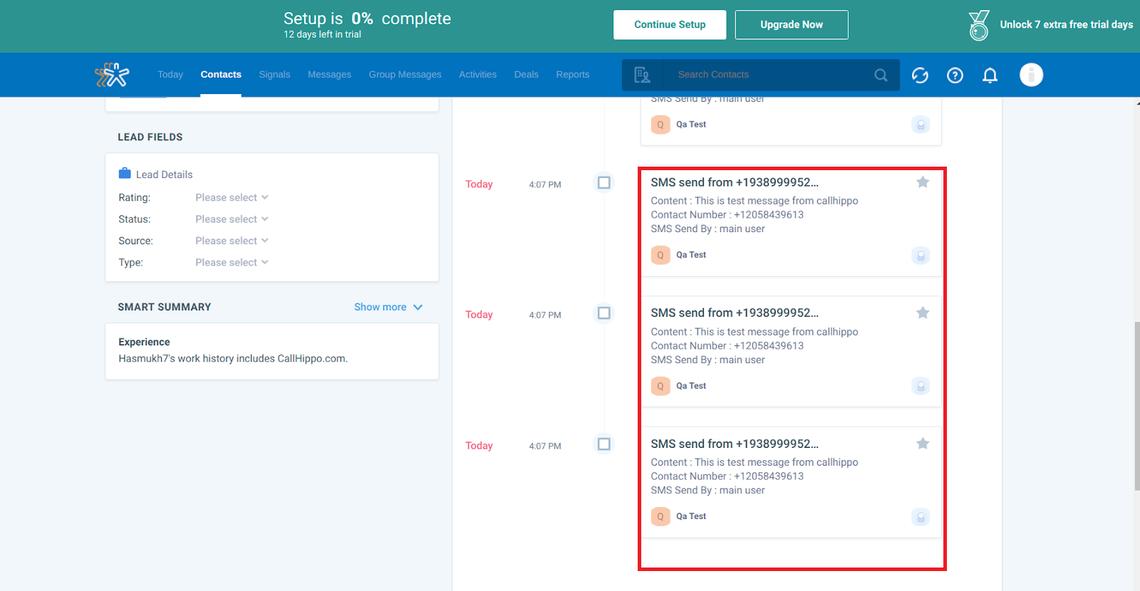Click Q avatar on second full SMS card
The width and height of the screenshot is (1140, 591).
(x=660, y=386)
